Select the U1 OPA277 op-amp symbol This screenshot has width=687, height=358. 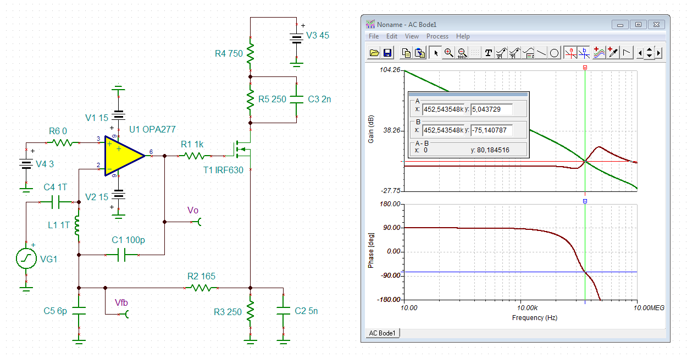click(125, 156)
